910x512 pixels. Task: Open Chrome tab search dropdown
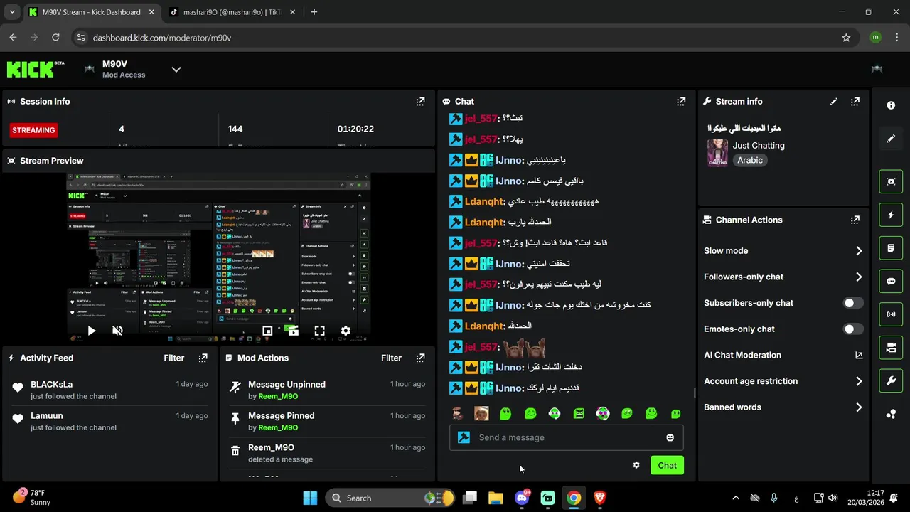[x=12, y=12]
